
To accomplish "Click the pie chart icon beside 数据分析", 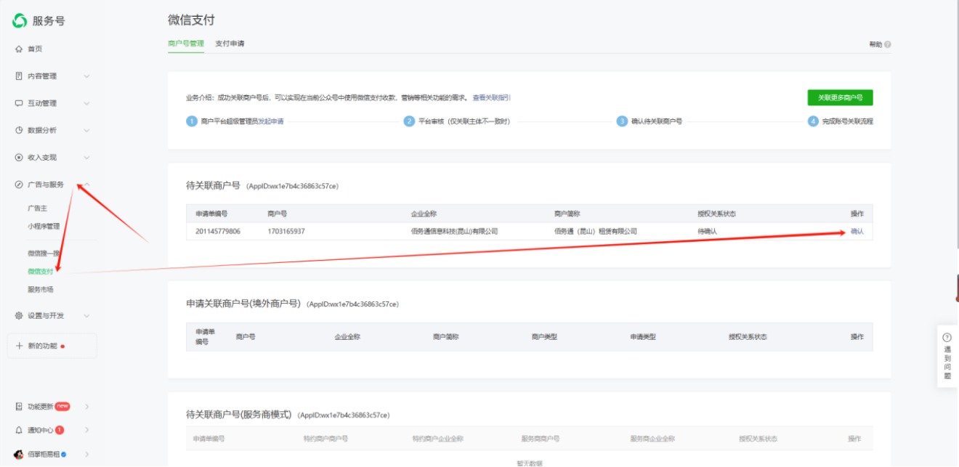I will [x=19, y=130].
